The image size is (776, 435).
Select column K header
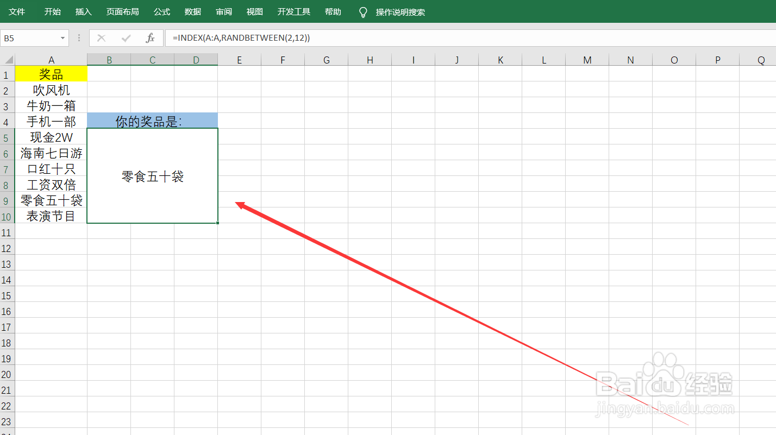500,60
